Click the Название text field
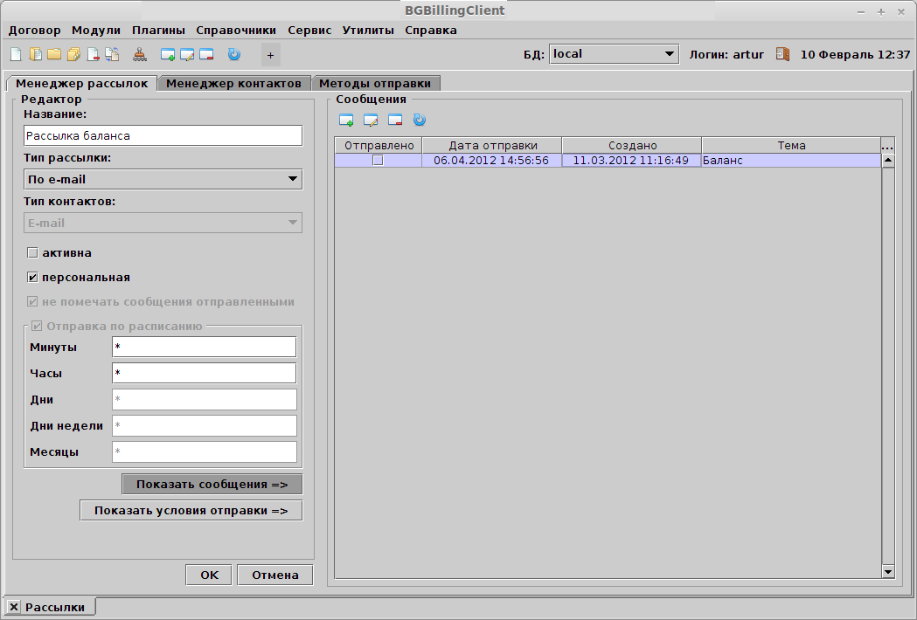The image size is (917, 620). click(163, 136)
